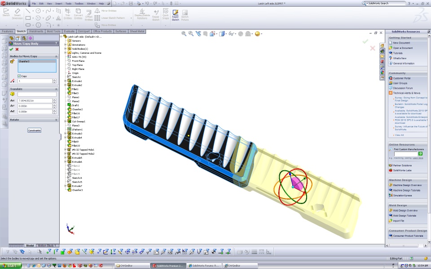Click the Mirror Entities icon
431x269 pixels.
[x=97, y=11]
